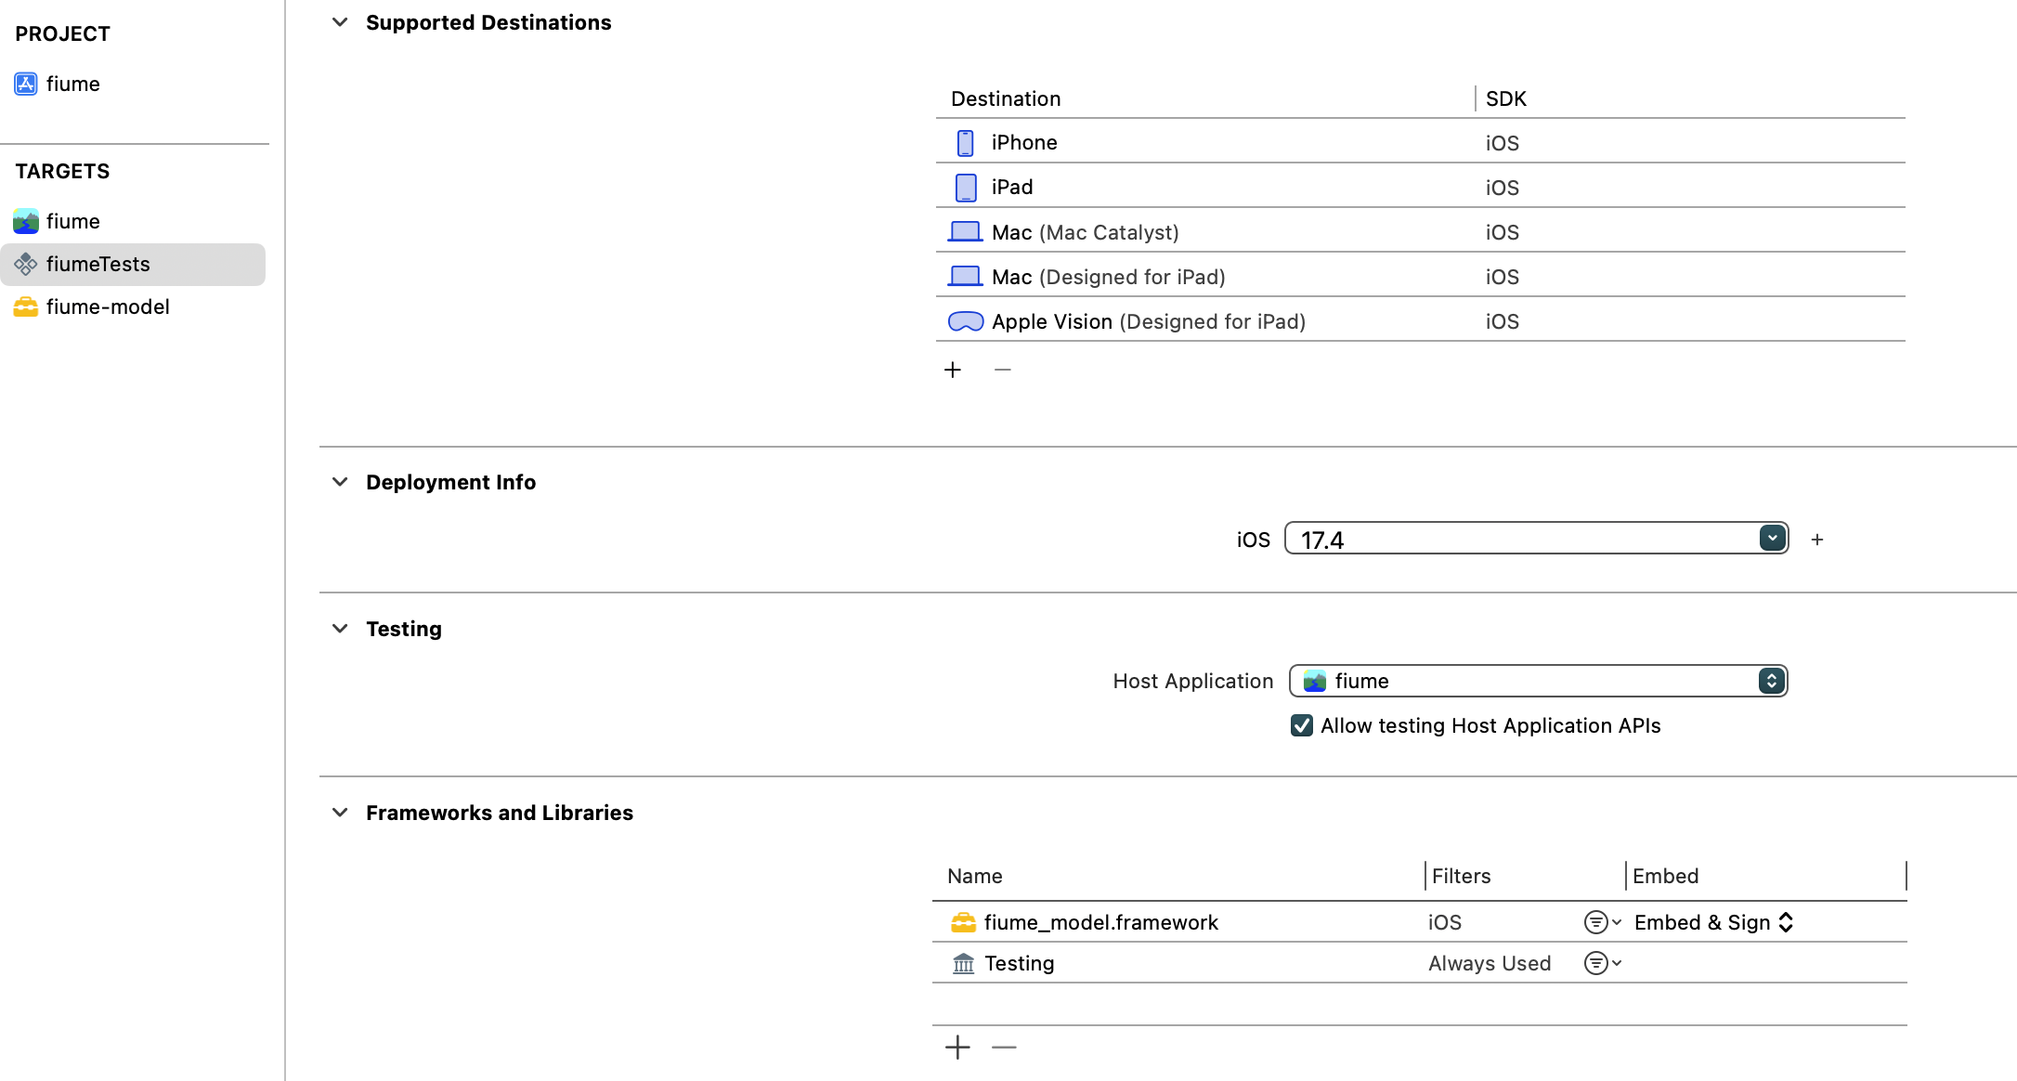
Task: Collapse the Frameworks and Libraries section
Action: pos(340,813)
